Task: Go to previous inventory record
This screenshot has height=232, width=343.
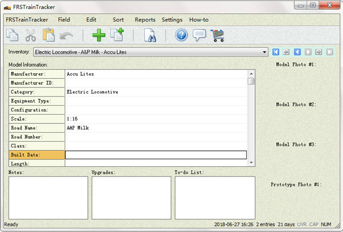Action: tap(297, 52)
